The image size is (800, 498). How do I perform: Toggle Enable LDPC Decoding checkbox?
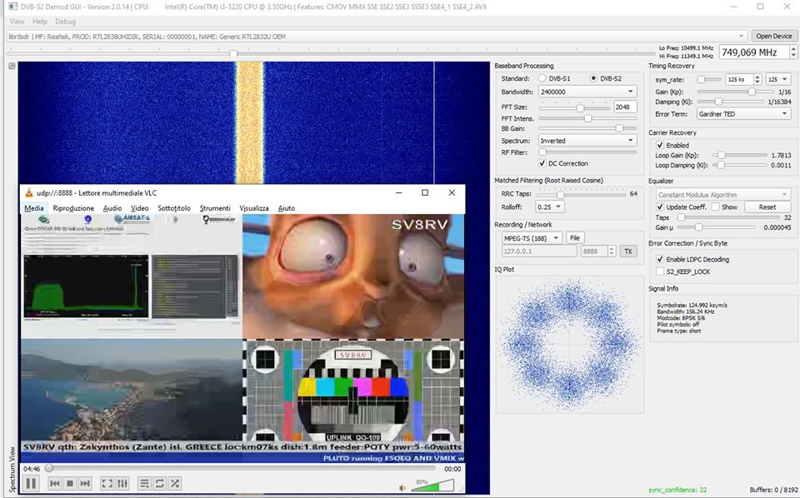(x=660, y=260)
